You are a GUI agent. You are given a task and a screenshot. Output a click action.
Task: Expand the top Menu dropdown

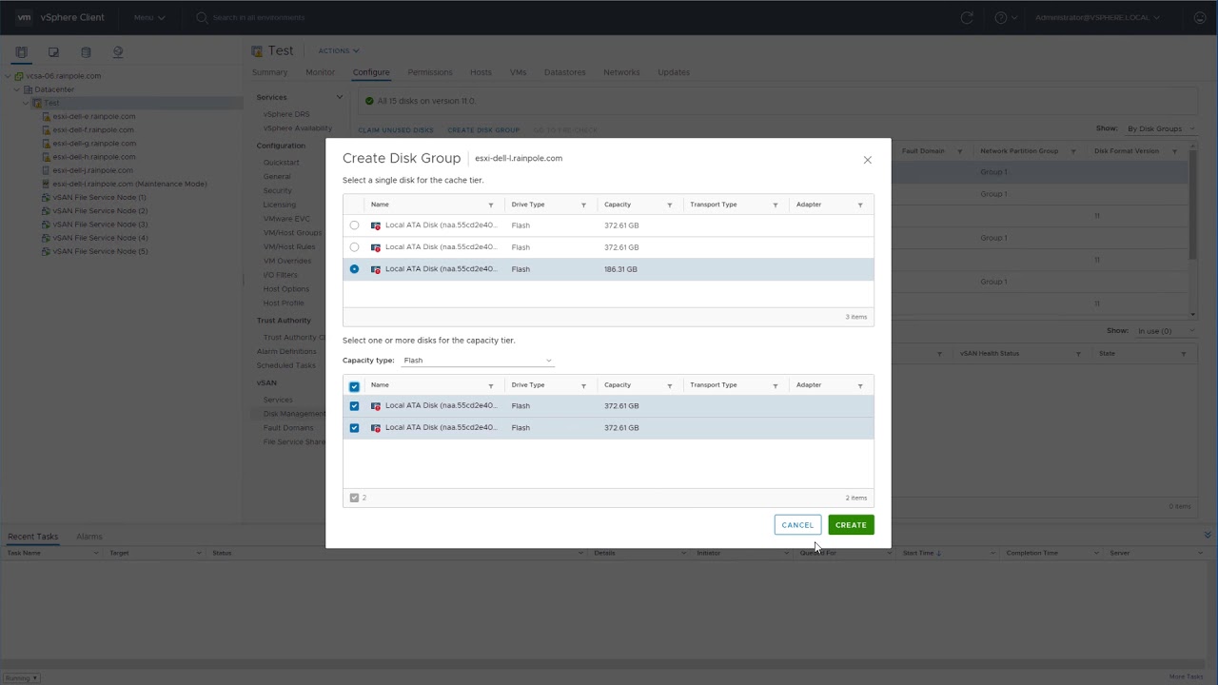tap(148, 17)
